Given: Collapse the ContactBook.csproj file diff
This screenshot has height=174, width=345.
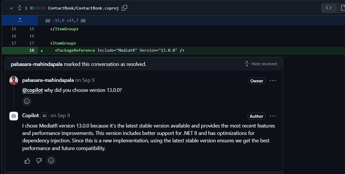Looking at the screenshot, I should coord(11,8).
